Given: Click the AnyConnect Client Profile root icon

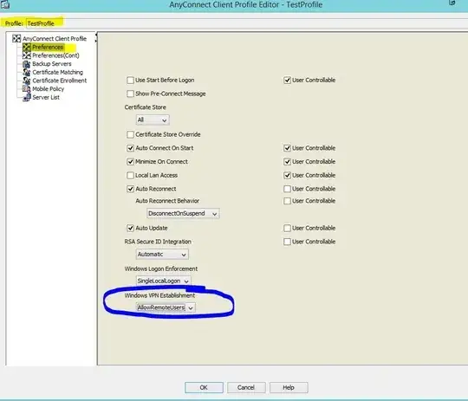Looking at the screenshot, I should pos(16,38).
